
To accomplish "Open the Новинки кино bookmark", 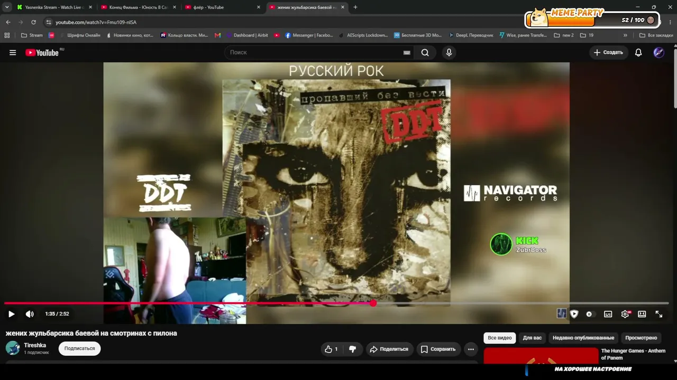I will (130, 35).
